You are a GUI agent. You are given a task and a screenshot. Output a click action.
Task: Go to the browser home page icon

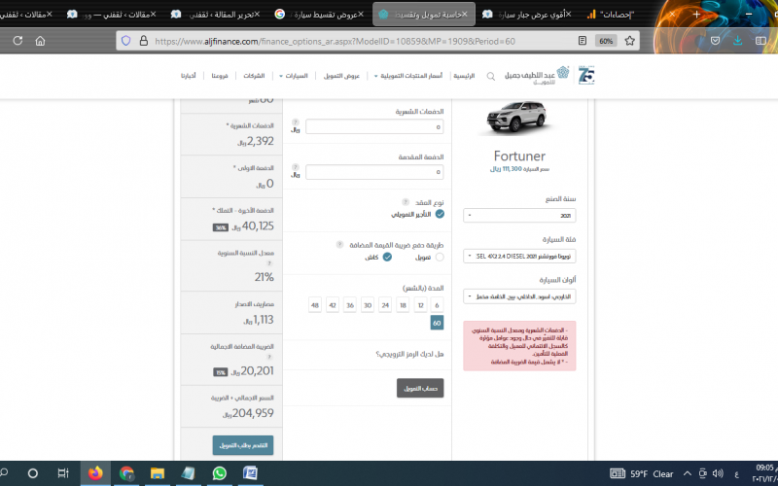[40, 41]
